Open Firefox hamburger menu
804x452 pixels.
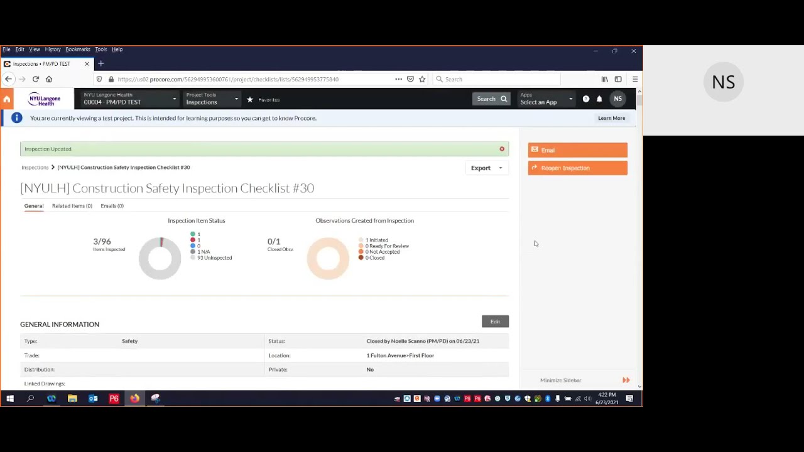pyautogui.click(x=635, y=79)
